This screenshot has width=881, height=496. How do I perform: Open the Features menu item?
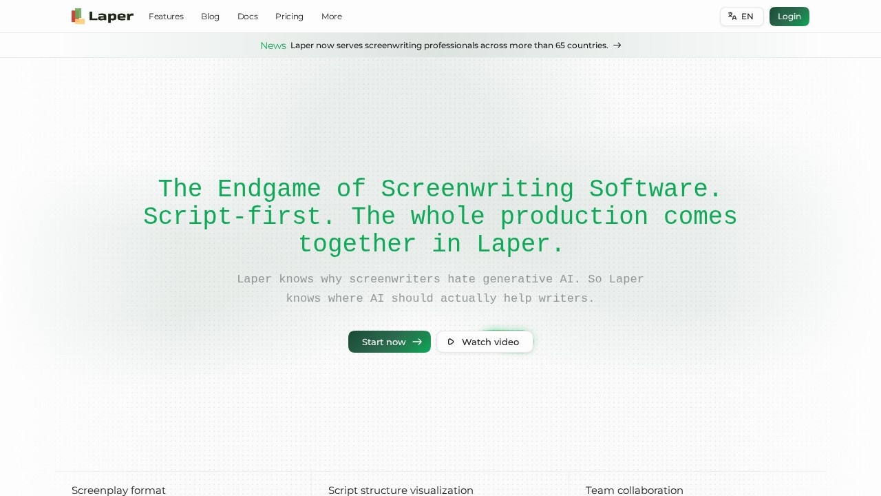click(x=166, y=17)
